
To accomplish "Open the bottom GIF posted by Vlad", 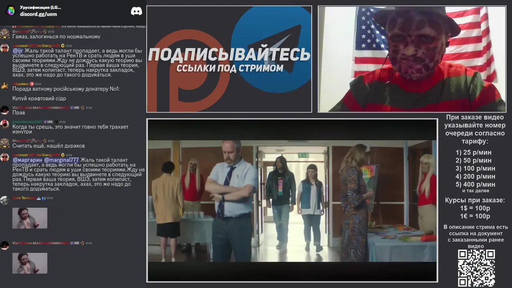I will pos(30,263).
